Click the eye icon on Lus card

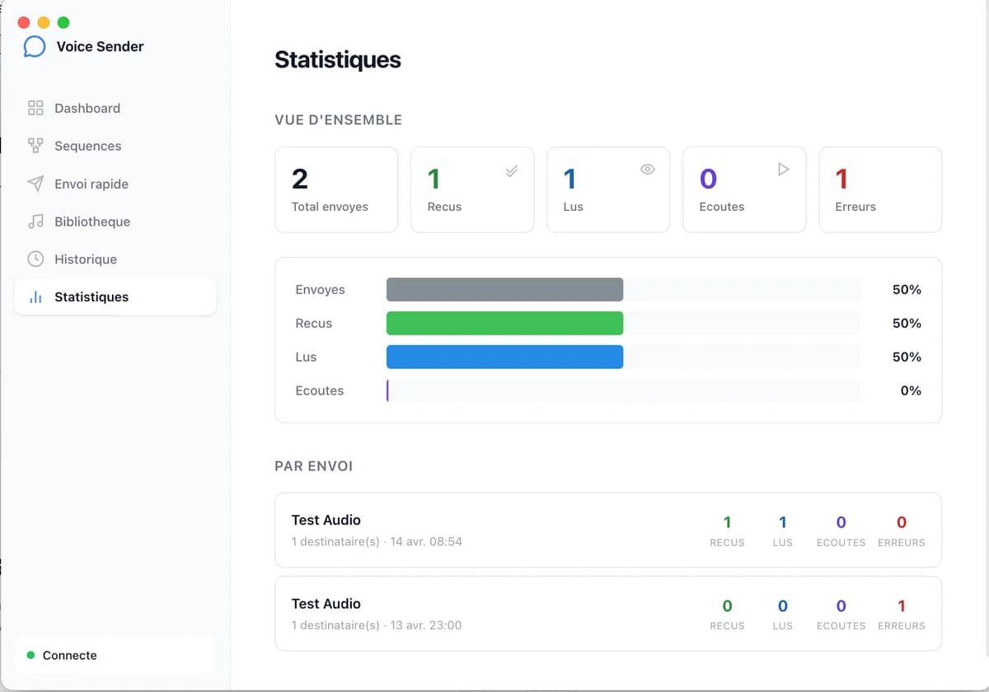(x=648, y=170)
